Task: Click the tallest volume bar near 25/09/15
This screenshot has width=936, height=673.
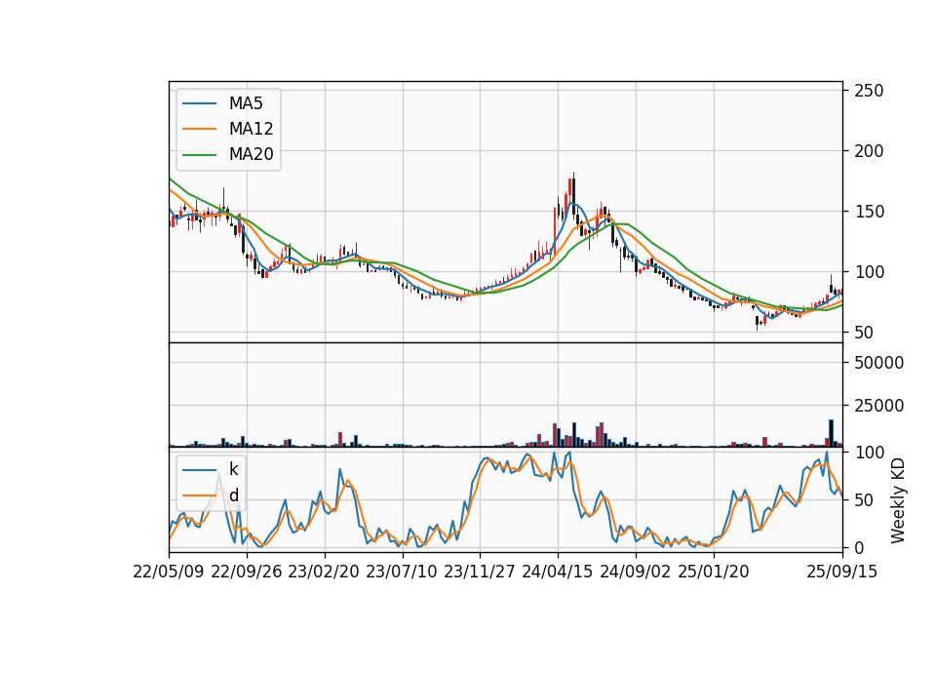Action: point(831,433)
